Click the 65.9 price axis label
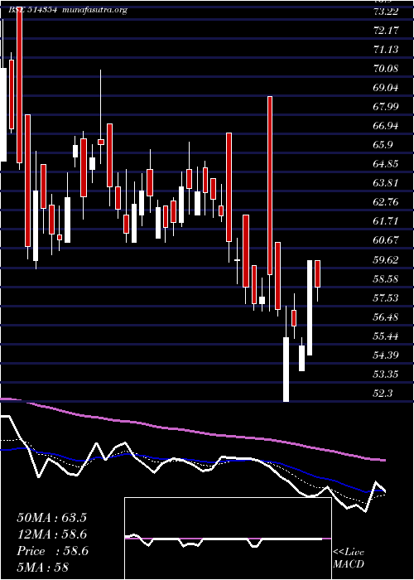 (x=383, y=145)
